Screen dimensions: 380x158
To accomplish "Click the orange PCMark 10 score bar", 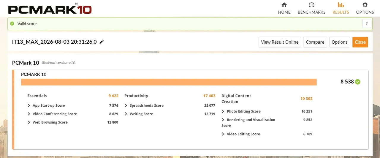I will [169, 82].
